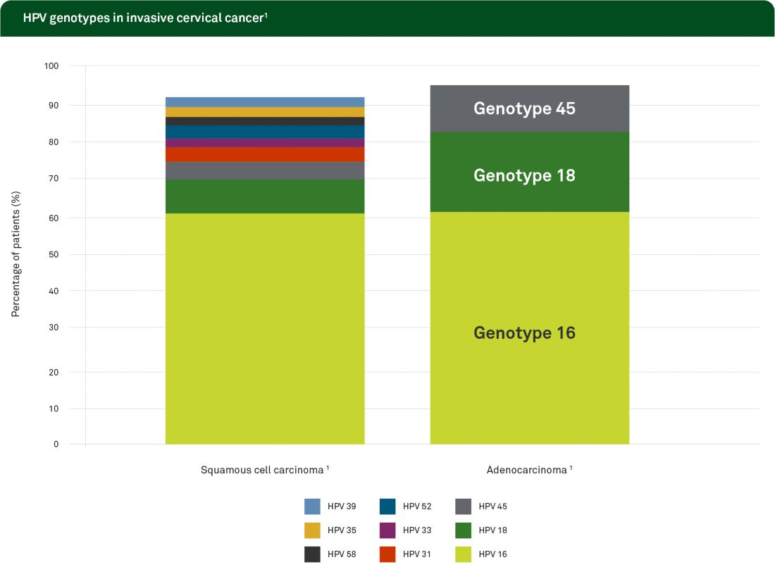Image resolution: width=775 pixels, height=567 pixels.
Task: Click the HPV 31 legend color swatch
Action: pyautogui.click(x=387, y=554)
